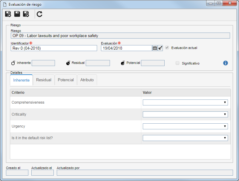Toggle the Significativo checkbox
This screenshot has width=239, height=181.
point(177,63)
